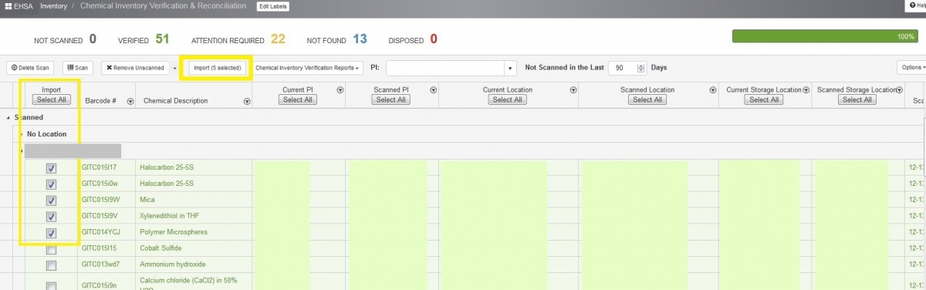Screen dimensions: 926x290
Task: Click Select All under Current Storage Location
Action: coord(764,99)
